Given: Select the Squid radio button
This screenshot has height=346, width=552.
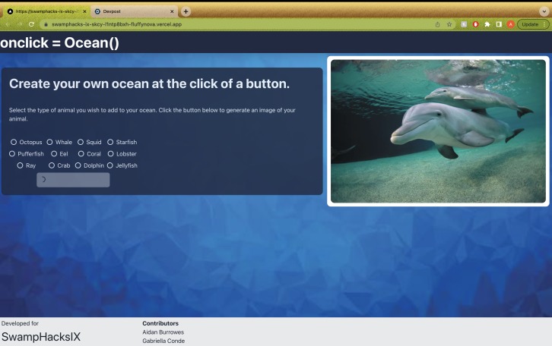Looking at the screenshot, I should [x=81, y=142].
